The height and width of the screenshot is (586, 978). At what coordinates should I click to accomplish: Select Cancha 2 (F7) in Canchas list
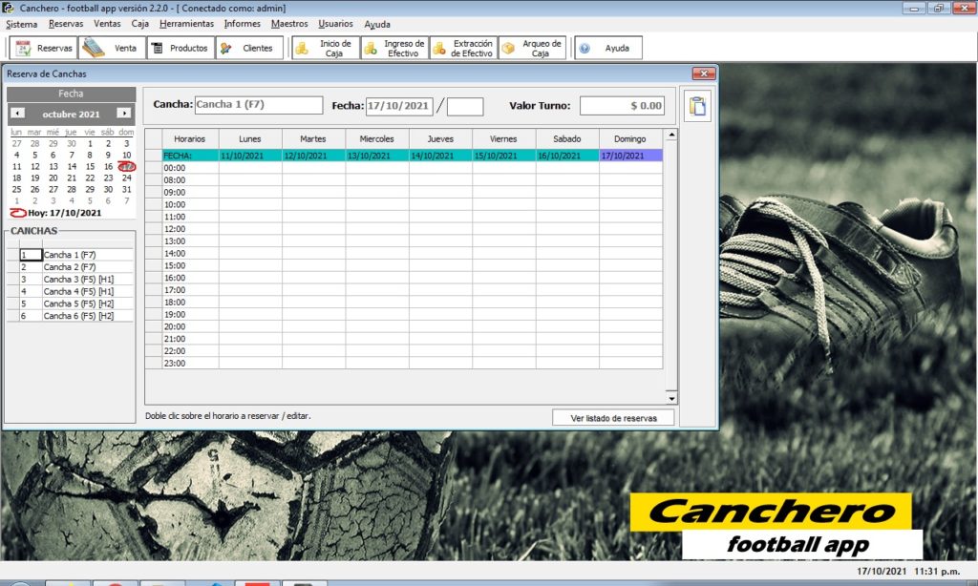click(70, 267)
